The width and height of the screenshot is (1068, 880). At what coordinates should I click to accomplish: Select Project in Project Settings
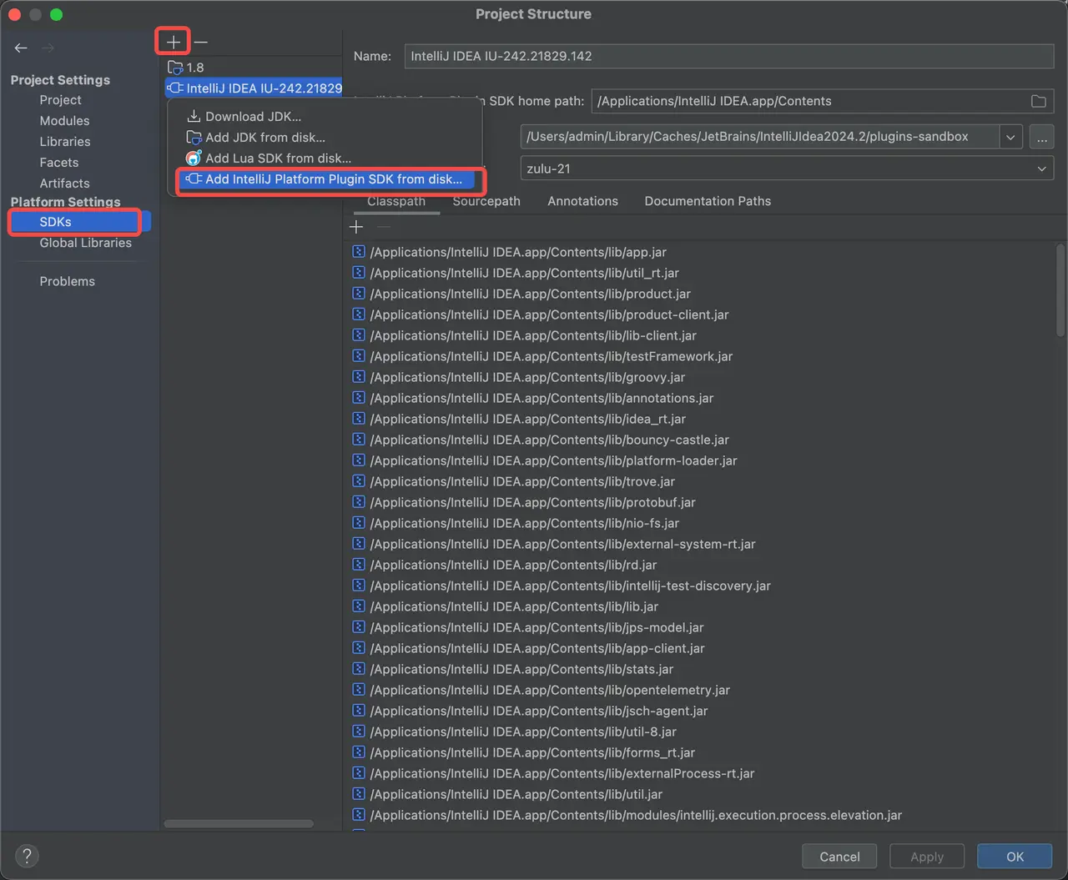pyautogui.click(x=61, y=100)
